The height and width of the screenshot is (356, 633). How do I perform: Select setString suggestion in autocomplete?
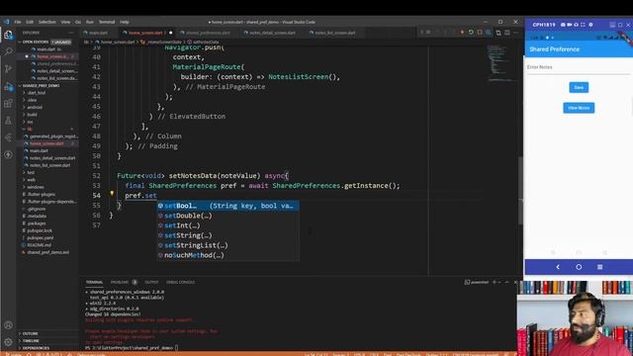coord(228,235)
